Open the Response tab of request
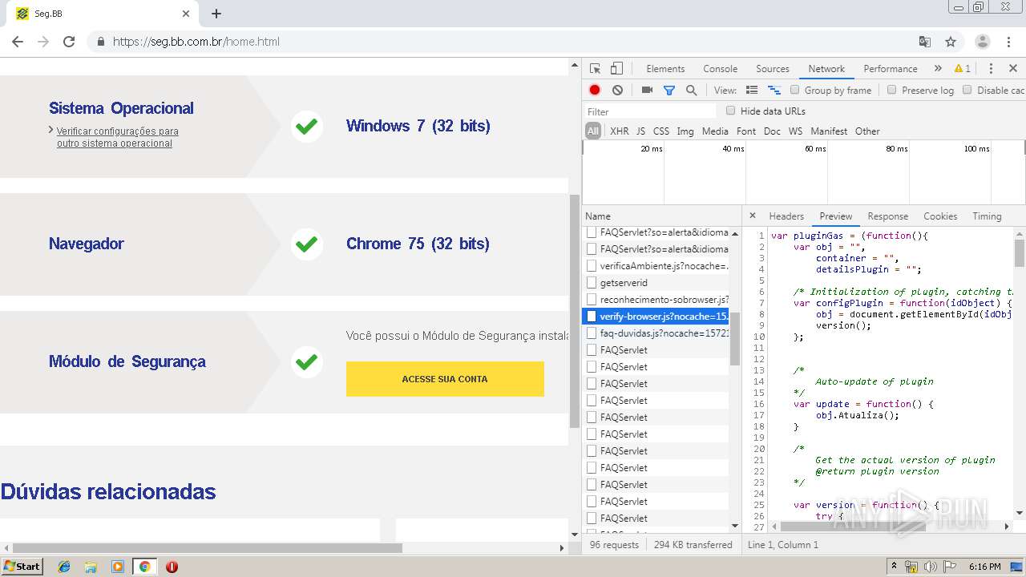Viewport: 1026px width, 577px height. click(x=888, y=216)
